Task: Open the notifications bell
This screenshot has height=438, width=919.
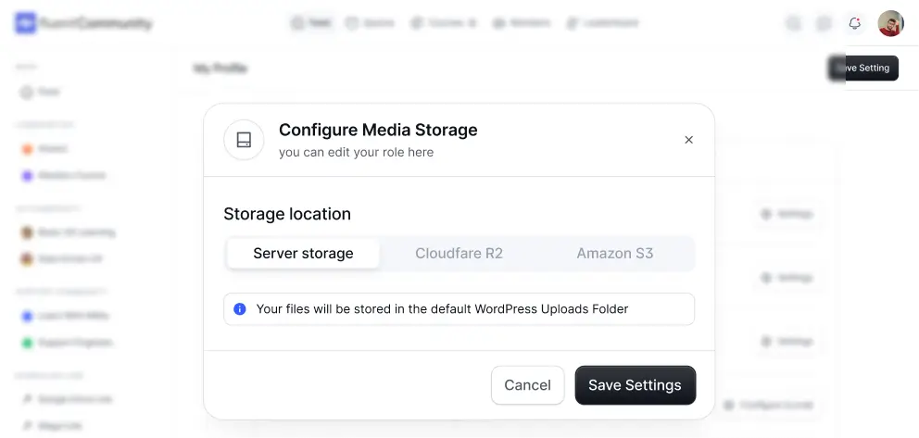Action: click(854, 23)
